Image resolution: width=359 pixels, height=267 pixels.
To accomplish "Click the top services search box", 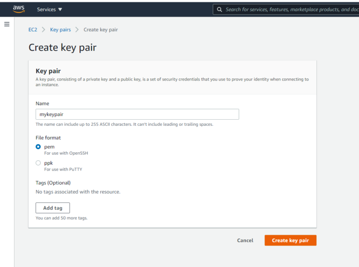I will (290, 9).
